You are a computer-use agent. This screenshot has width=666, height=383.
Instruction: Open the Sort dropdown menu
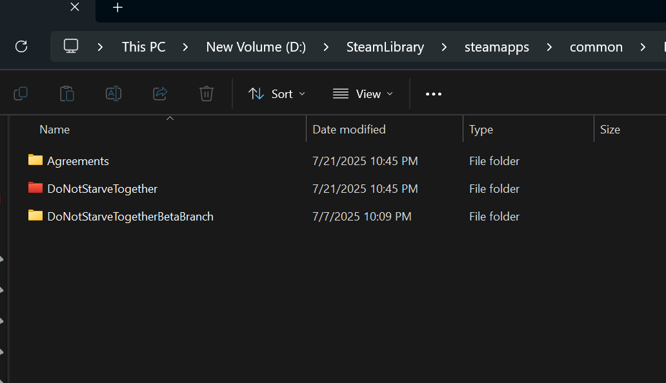[x=277, y=93]
